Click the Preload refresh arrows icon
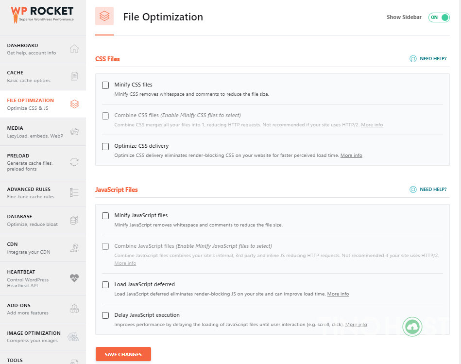 (74, 162)
